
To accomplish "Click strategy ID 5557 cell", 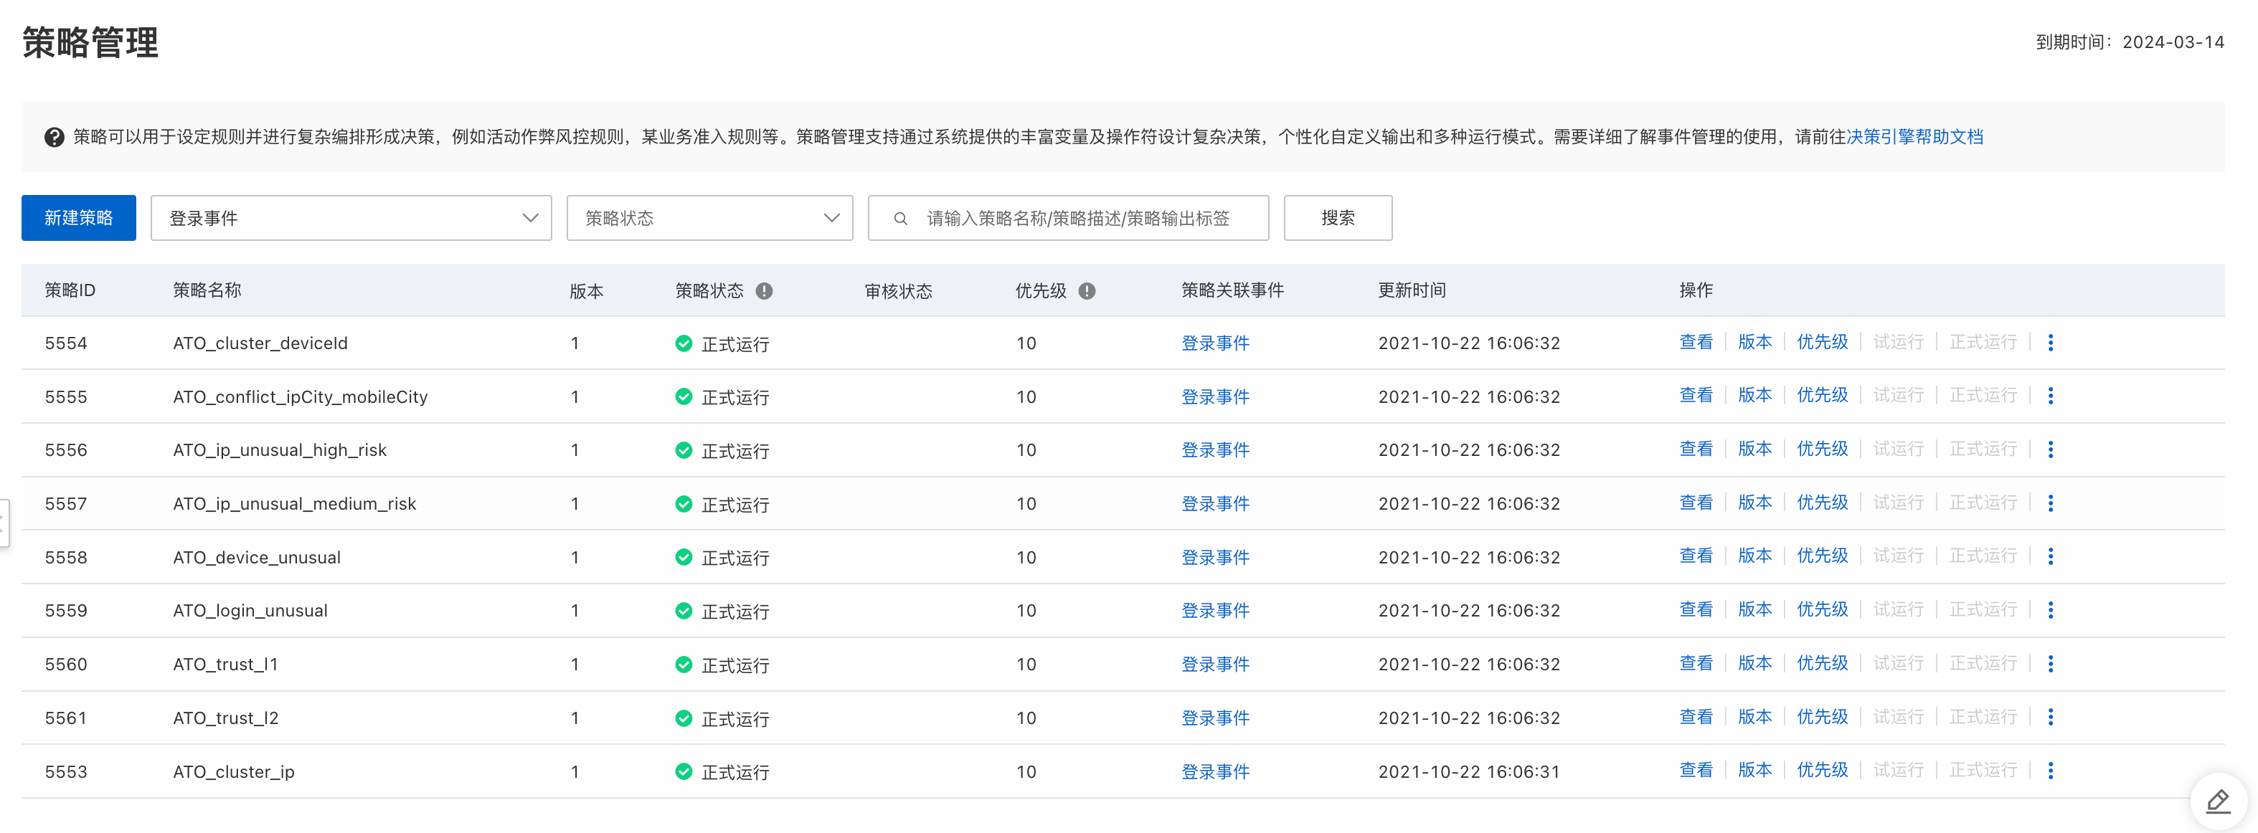I will pyautogui.click(x=66, y=504).
